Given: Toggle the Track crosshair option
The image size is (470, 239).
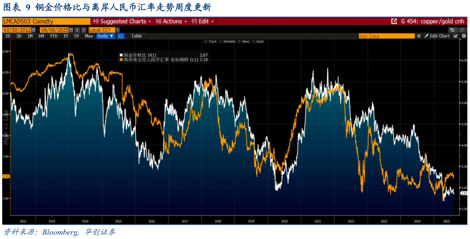Looking at the screenshot, I should pos(210,41).
